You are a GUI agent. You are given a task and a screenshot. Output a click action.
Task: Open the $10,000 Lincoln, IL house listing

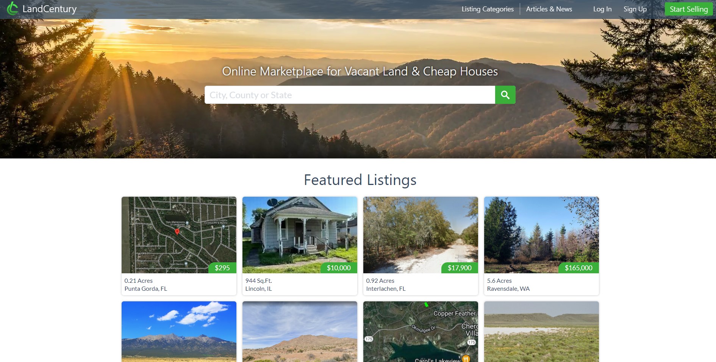(x=300, y=235)
